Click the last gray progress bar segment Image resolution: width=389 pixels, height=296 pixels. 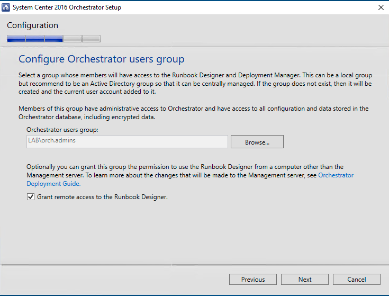(91, 39)
